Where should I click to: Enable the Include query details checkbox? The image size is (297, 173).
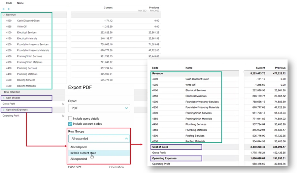[x=70, y=118]
